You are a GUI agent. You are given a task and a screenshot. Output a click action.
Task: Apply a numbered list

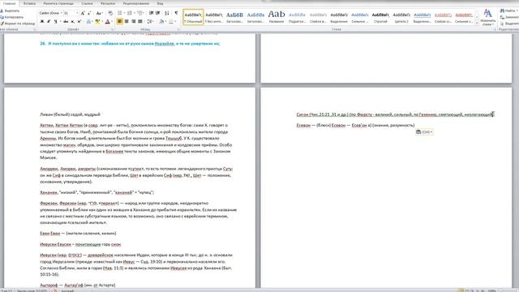pyautogui.click(x=130, y=13)
